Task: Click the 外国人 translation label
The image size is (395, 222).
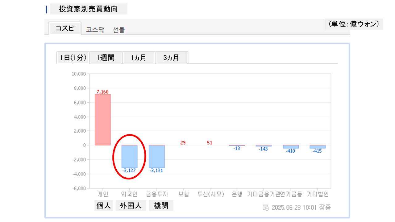Action: pyautogui.click(x=131, y=206)
